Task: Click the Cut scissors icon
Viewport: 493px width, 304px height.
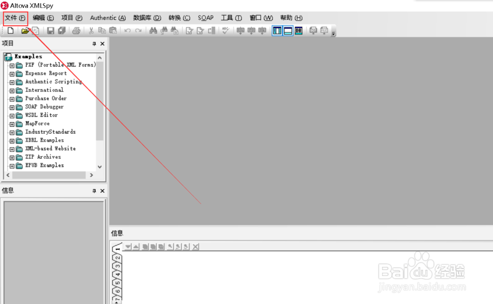Action: [x=91, y=31]
